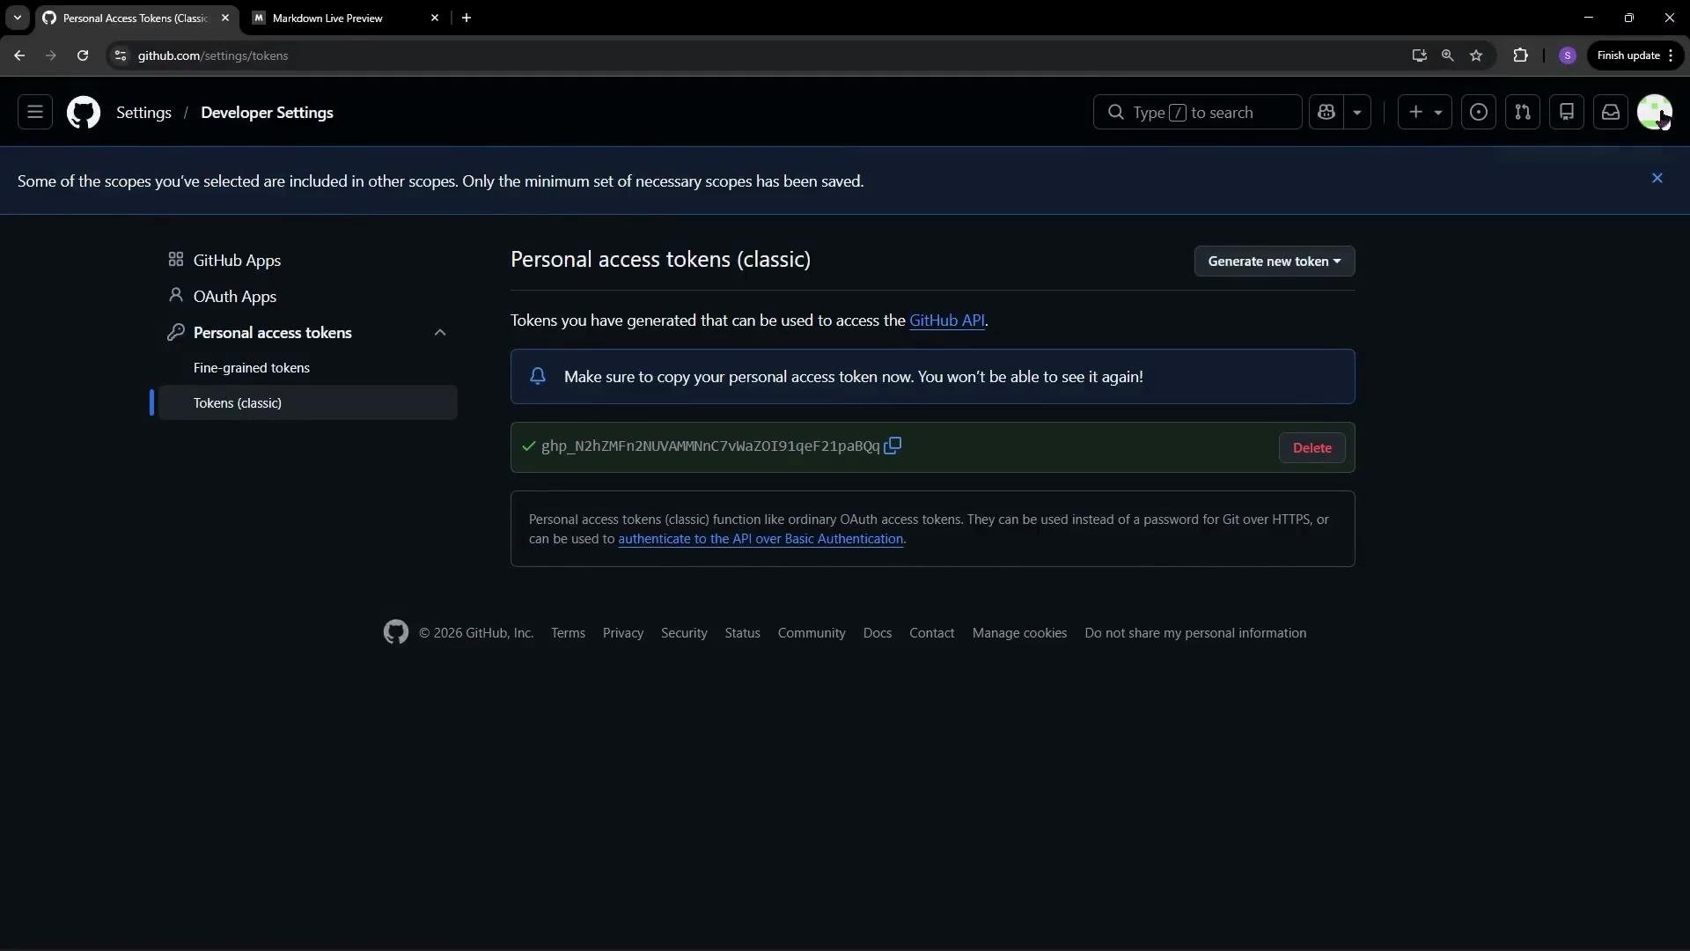This screenshot has width=1690, height=951.
Task: Open the Copilot chat icon in the header
Action: pos(1326,112)
